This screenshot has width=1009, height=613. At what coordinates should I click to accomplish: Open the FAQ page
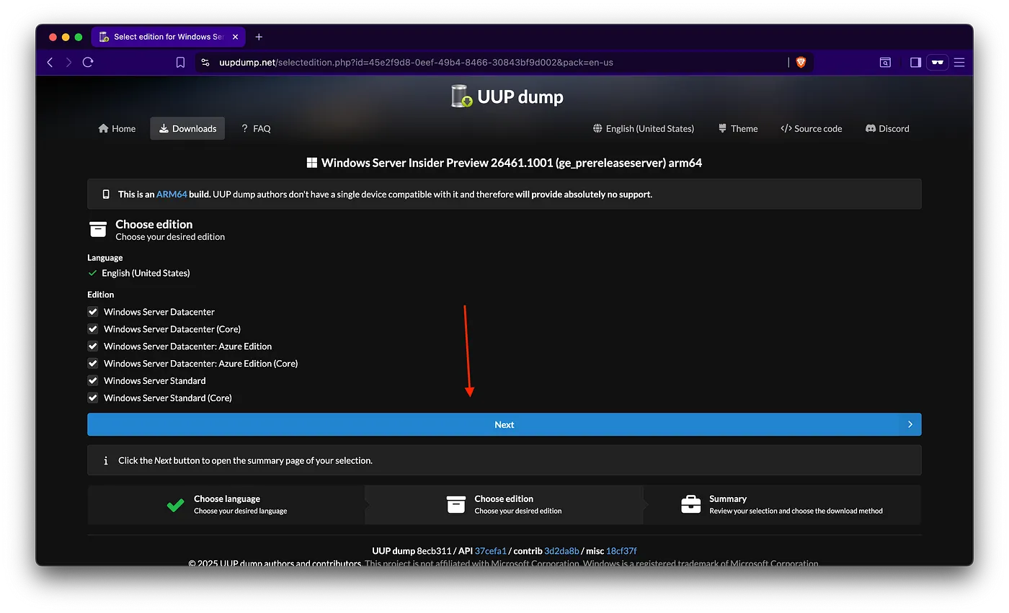click(x=256, y=129)
